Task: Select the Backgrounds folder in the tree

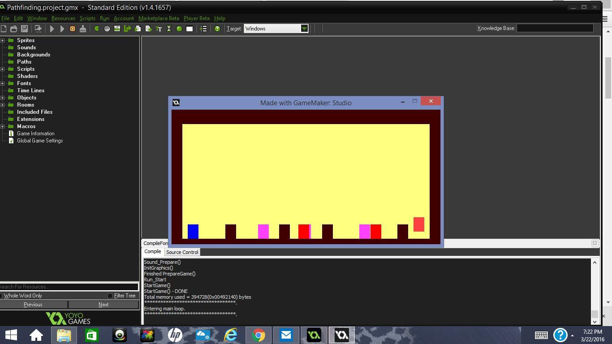Action: [34, 55]
